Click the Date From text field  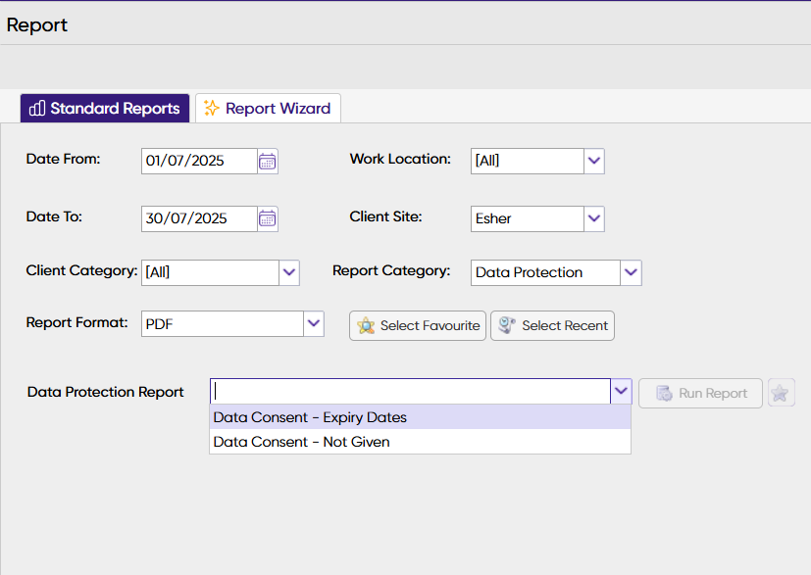(199, 162)
